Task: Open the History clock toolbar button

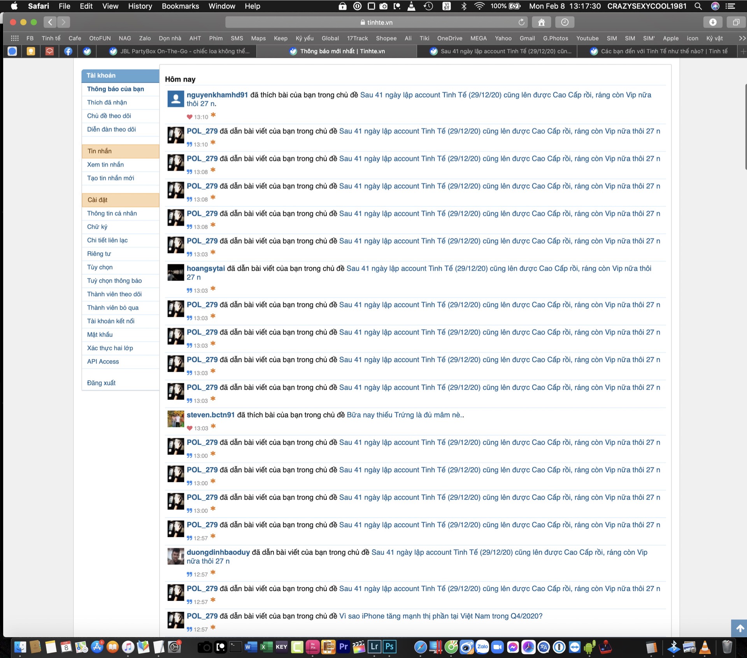Action: tap(565, 22)
